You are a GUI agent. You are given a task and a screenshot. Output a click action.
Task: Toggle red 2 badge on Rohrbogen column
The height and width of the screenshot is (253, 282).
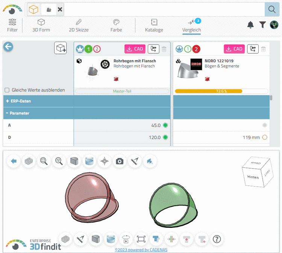point(97,49)
